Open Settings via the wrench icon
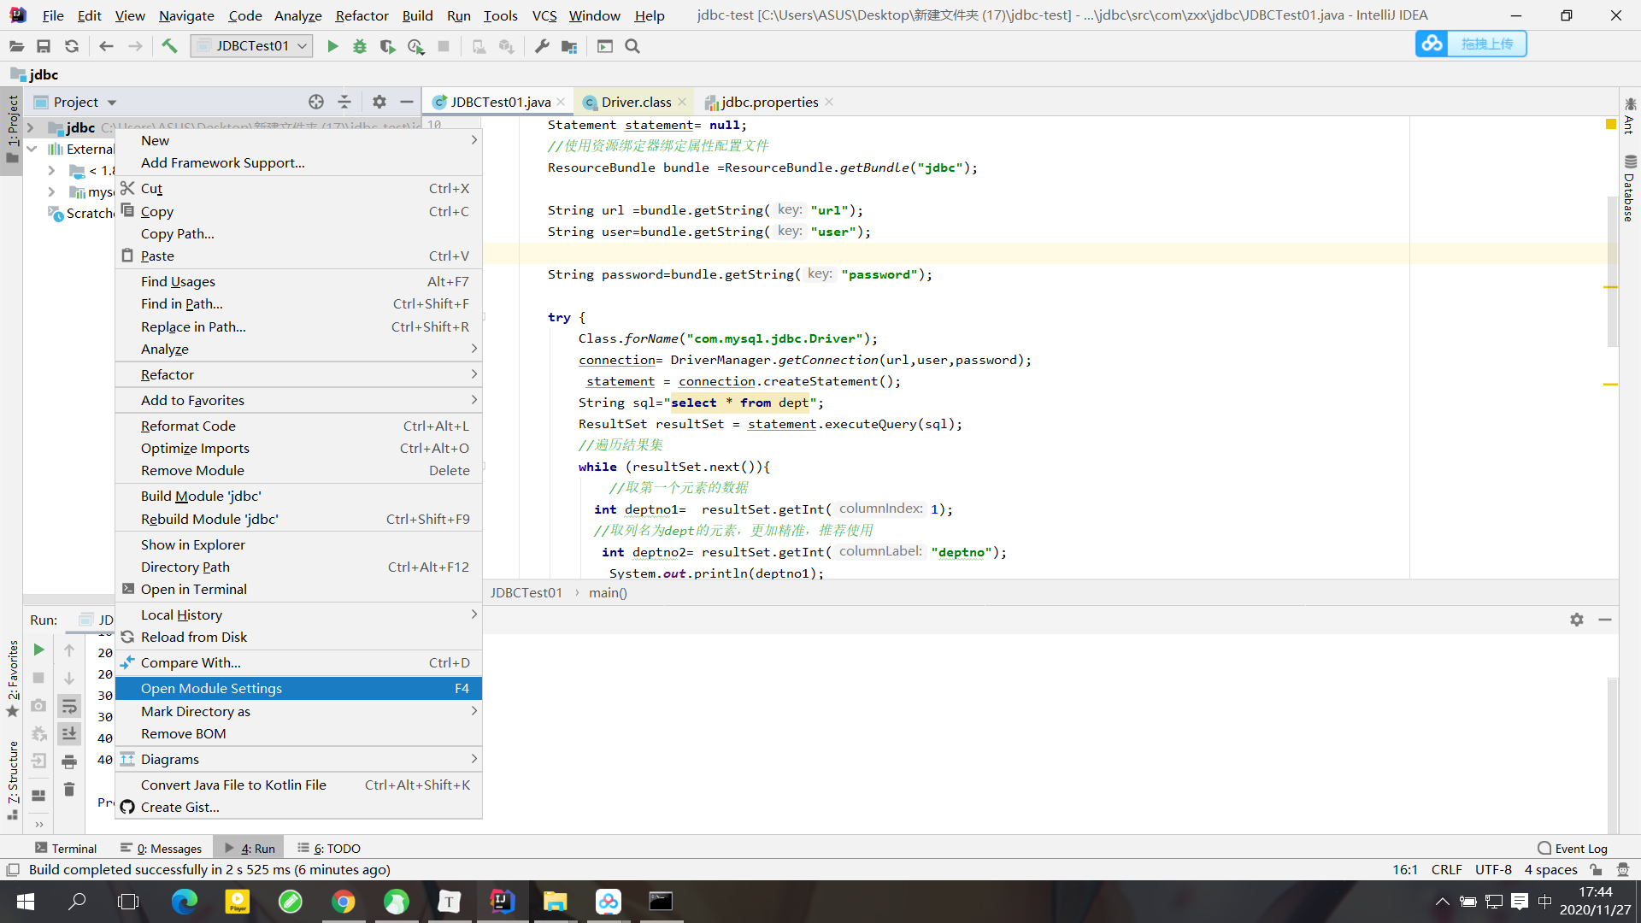Screen dimensions: 1641x923 pyautogui.click(x=542, y=46)
